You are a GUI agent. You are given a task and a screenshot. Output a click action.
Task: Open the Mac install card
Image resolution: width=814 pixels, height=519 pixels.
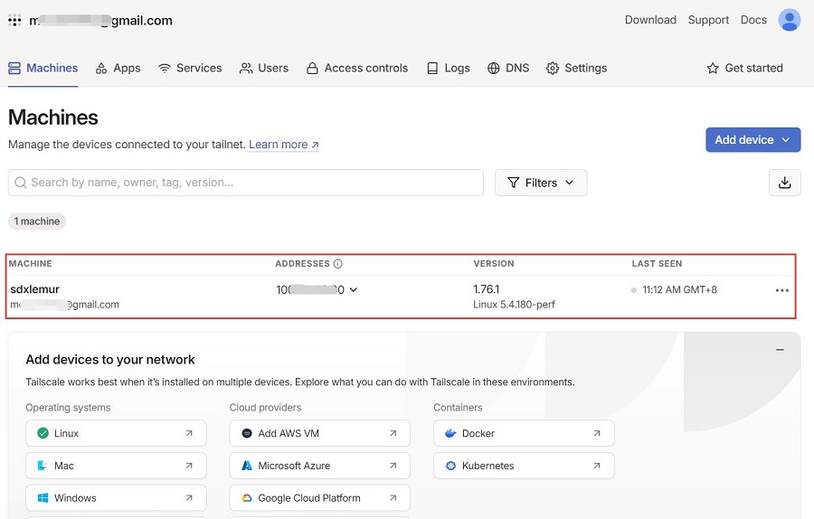click(x=116, y=466)
